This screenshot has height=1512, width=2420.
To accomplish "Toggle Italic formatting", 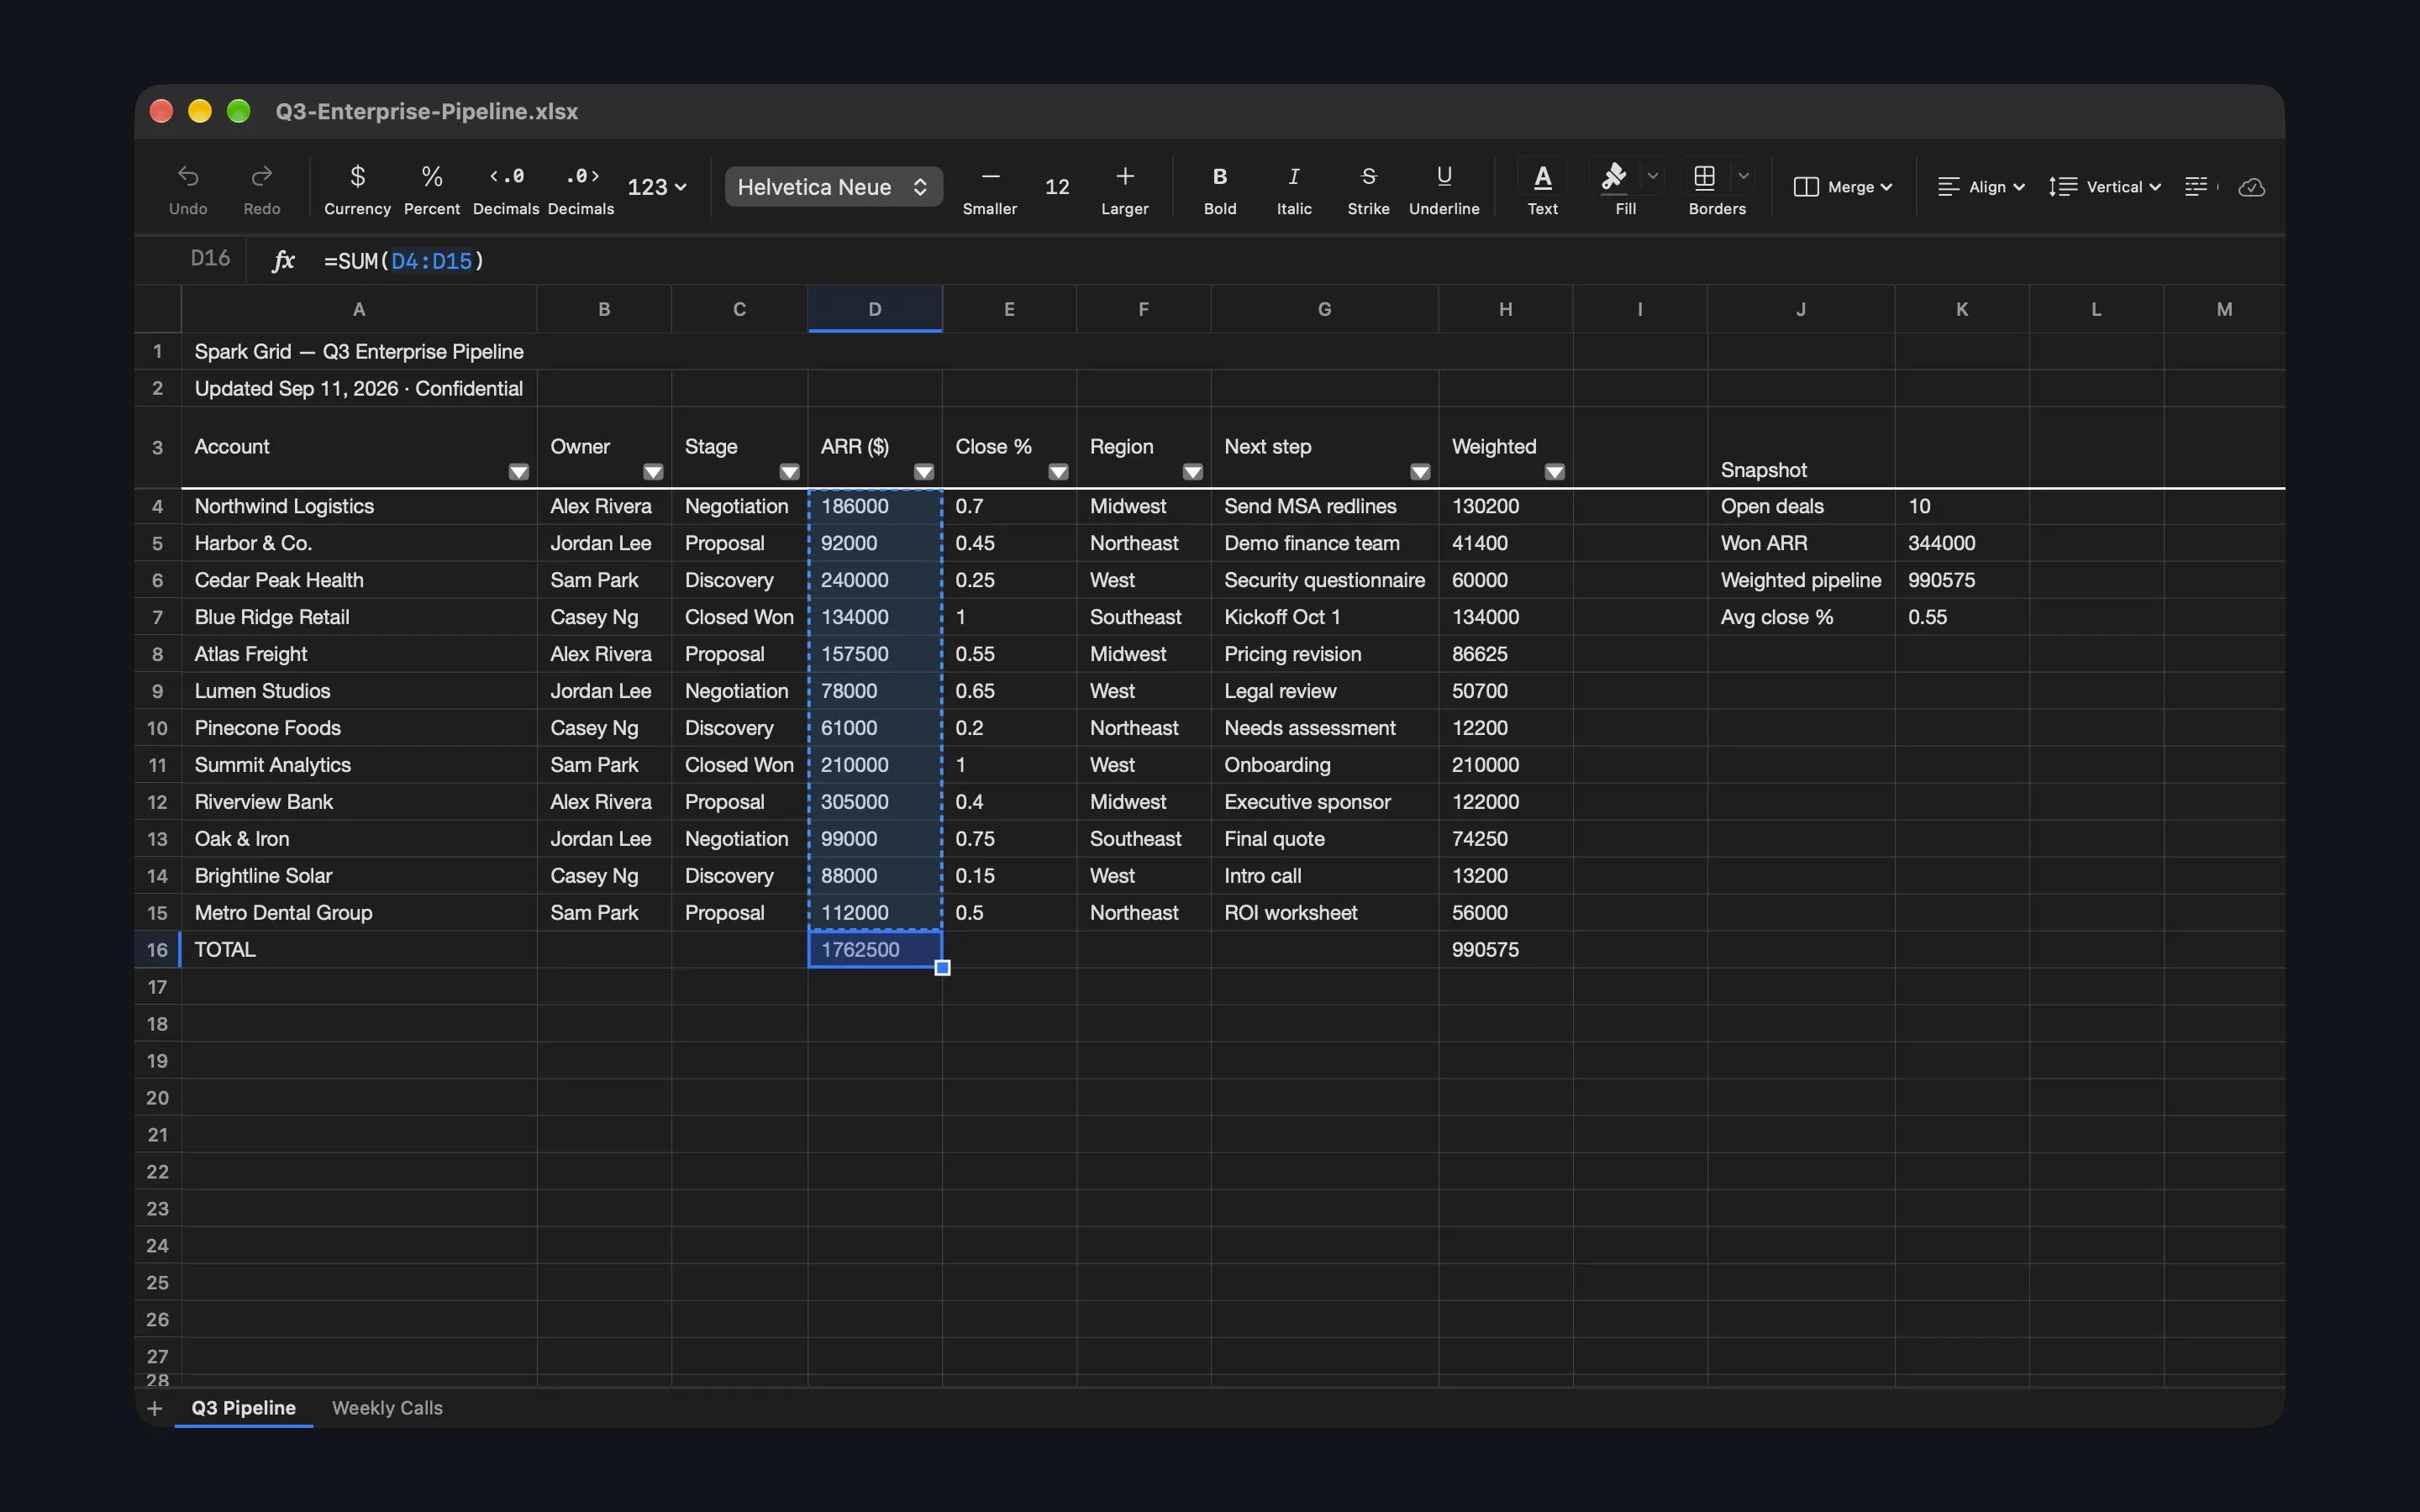I will [1293, 188].
